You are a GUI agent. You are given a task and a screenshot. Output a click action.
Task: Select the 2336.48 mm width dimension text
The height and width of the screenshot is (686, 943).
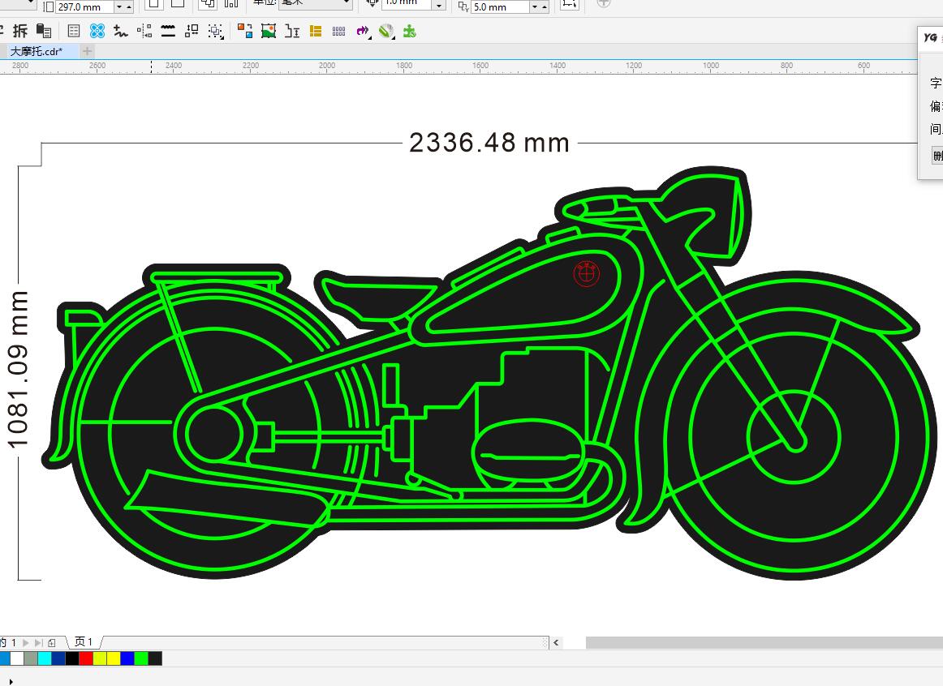[x=489, y=143]
